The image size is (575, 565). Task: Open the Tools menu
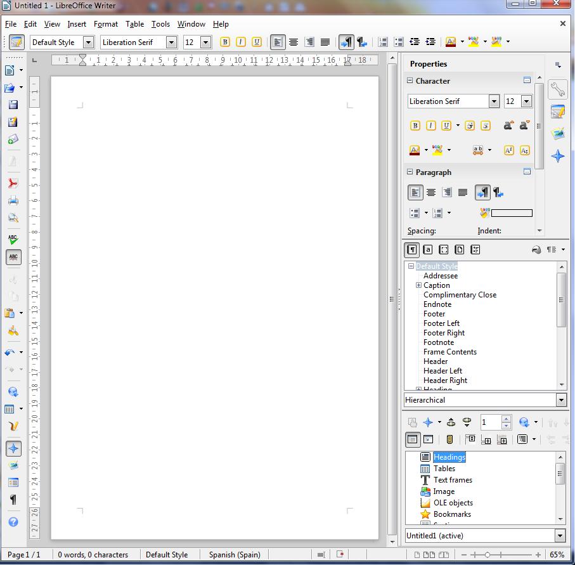(160, 24)
